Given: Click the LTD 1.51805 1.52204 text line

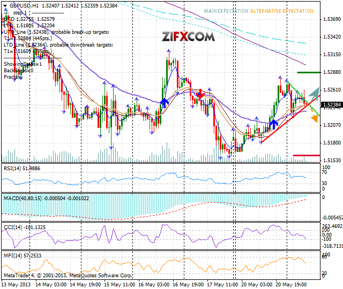Looking at the screenshot, I should tap(29, 26).
